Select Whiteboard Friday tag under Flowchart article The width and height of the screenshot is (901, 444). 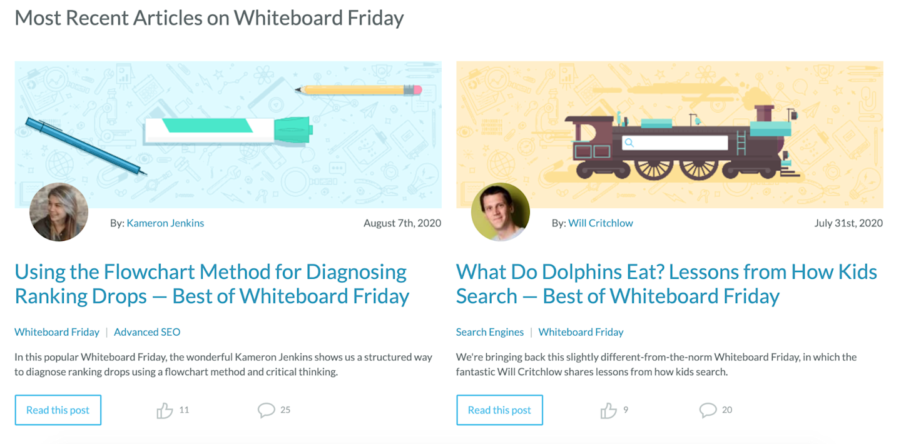click(x=57, y=332)
